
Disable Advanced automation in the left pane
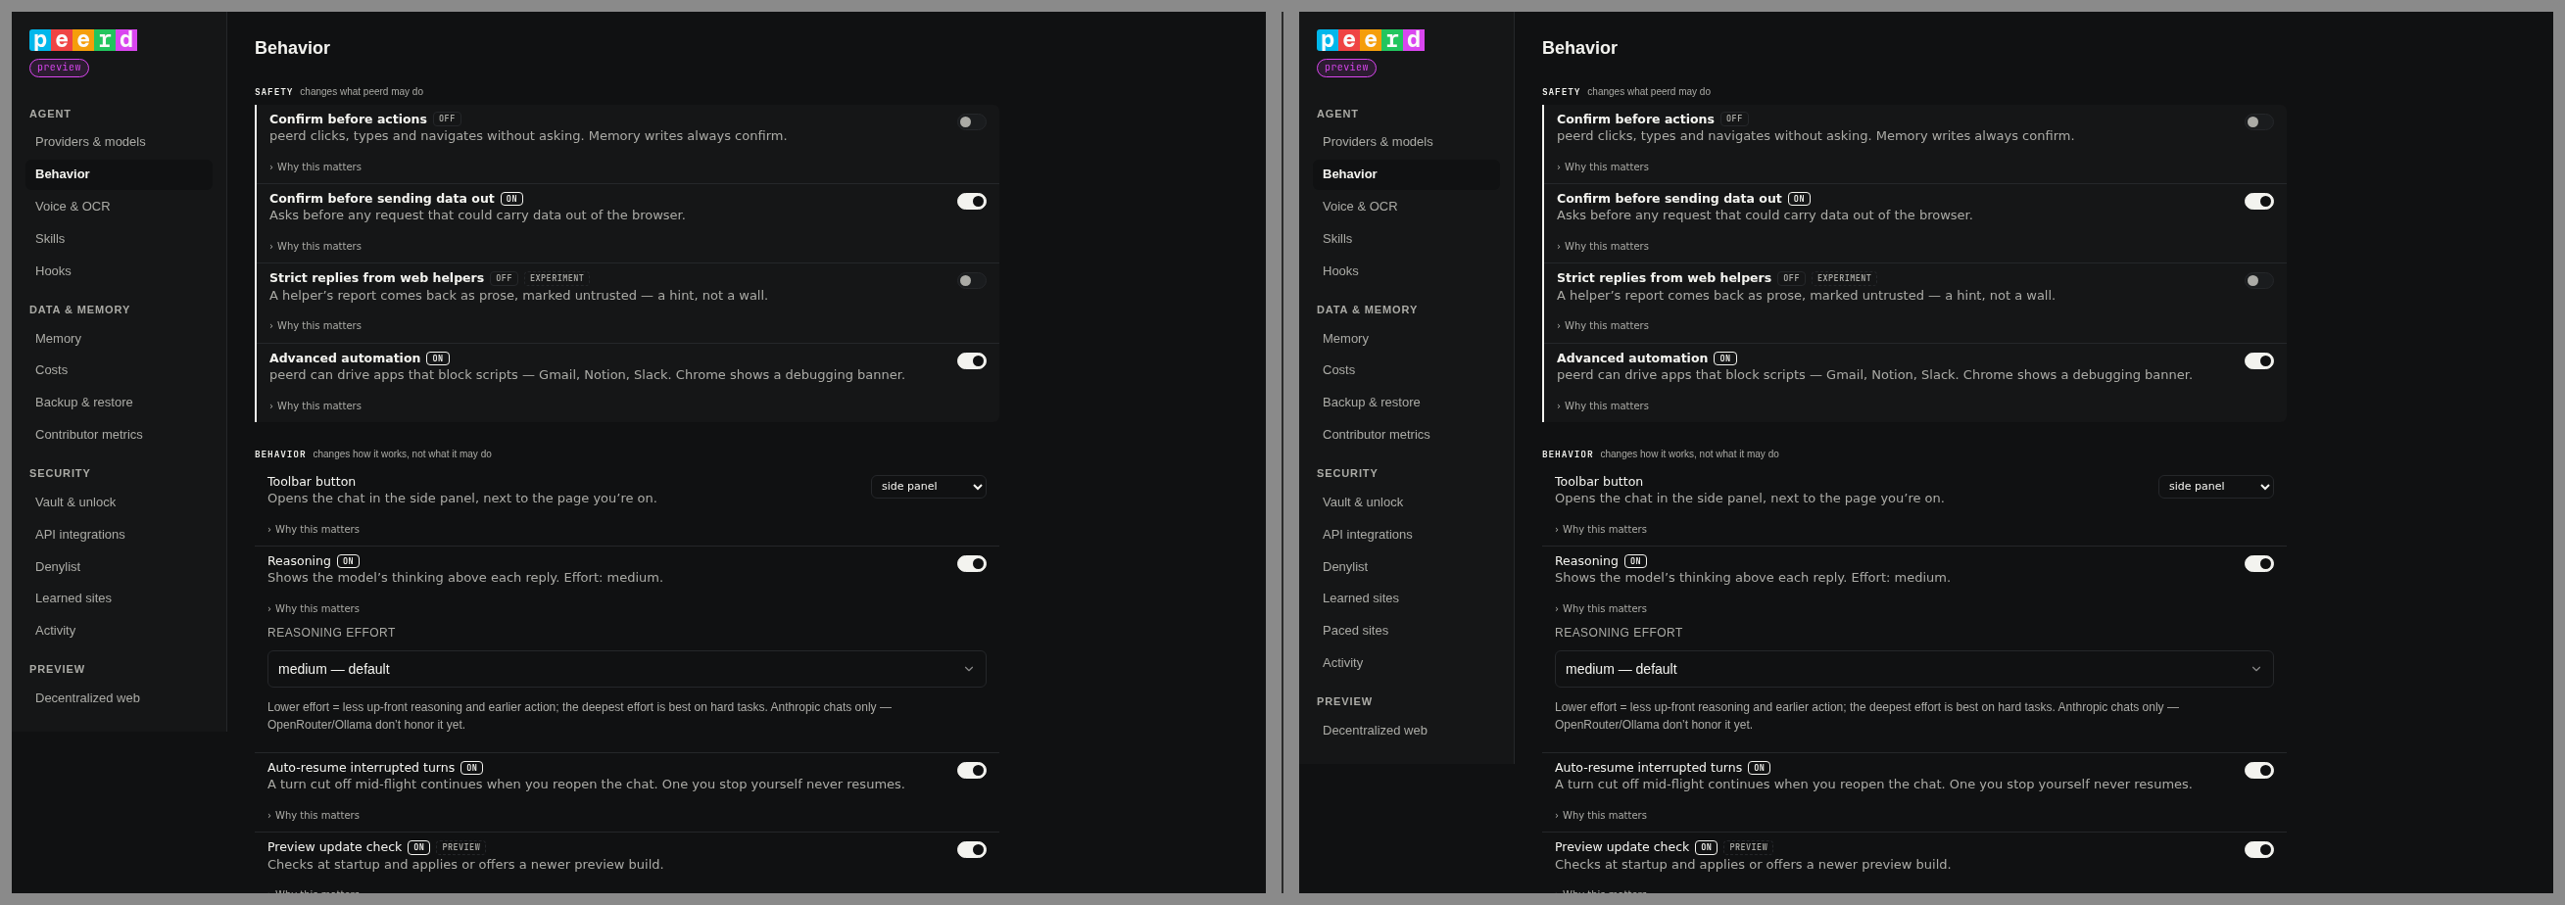point(972,360)
